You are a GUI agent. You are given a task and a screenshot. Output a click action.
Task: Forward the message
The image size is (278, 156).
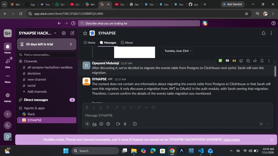point(255,61)
